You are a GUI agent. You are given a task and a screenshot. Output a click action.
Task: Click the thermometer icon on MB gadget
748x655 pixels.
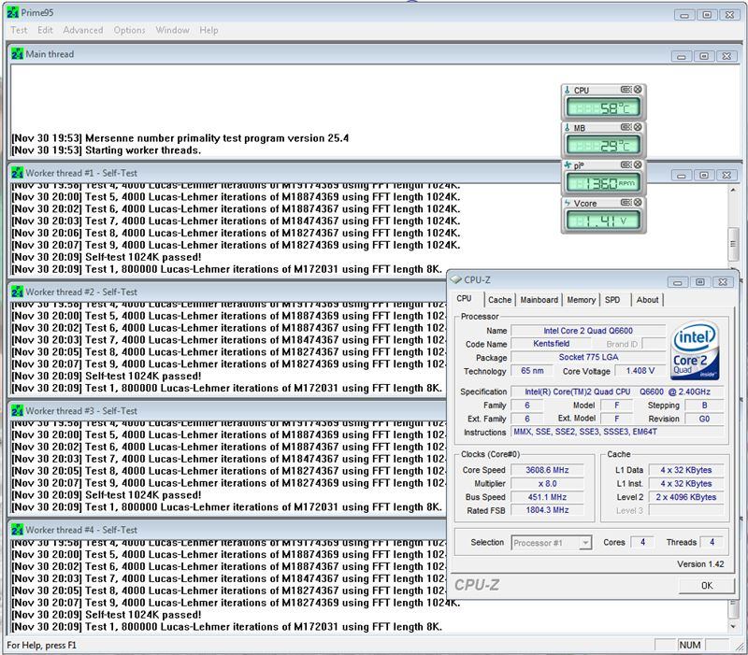568,127
